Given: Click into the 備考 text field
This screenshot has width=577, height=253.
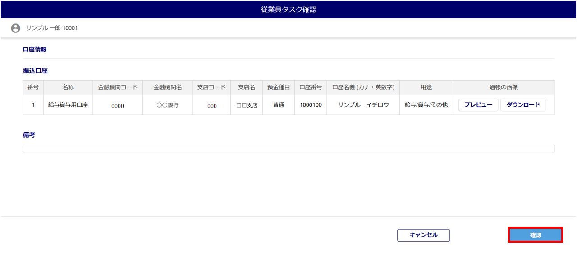Looking at the screenshot, I should 288,149.
